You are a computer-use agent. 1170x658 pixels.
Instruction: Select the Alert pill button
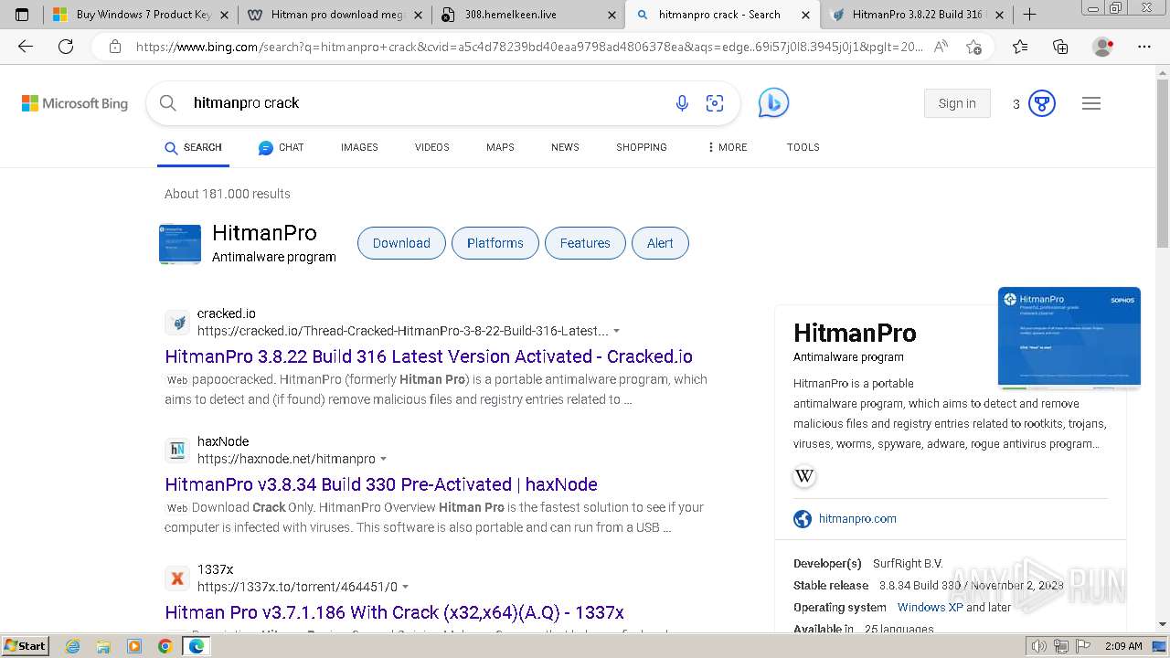click(660, 243)
